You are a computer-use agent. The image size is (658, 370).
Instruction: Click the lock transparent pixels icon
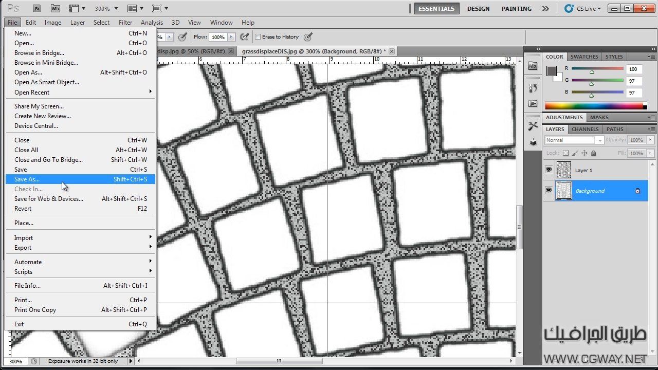[566, 153]
